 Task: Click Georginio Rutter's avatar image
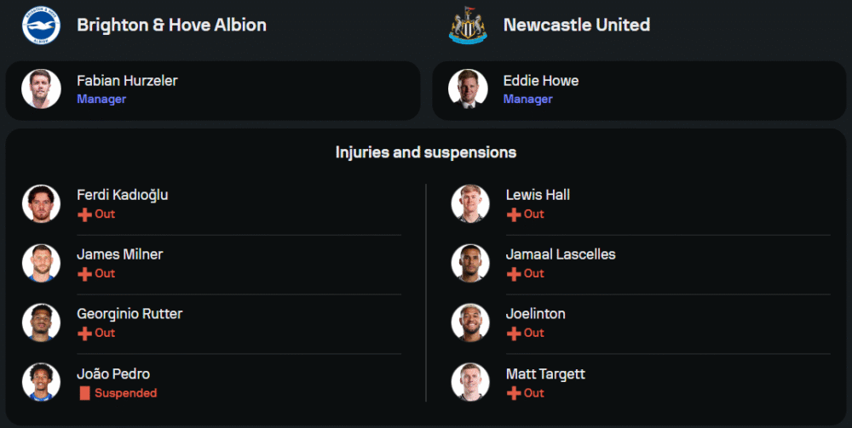pyautogui.click(x=41, y=323)
